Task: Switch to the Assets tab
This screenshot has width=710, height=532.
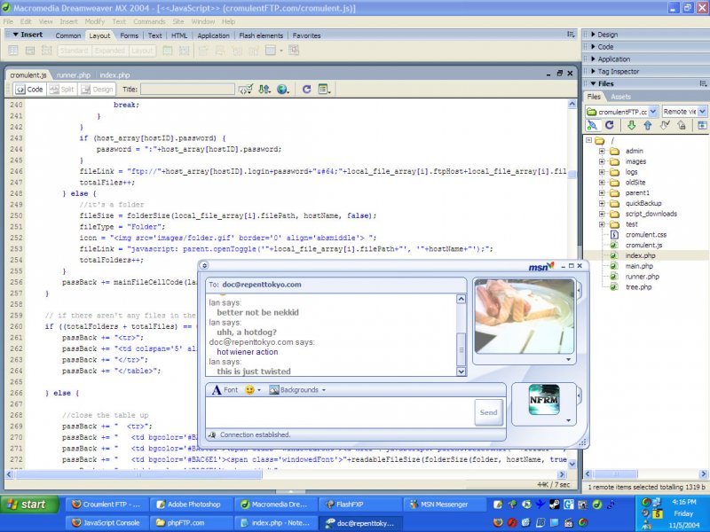Action: pos(620,97)
